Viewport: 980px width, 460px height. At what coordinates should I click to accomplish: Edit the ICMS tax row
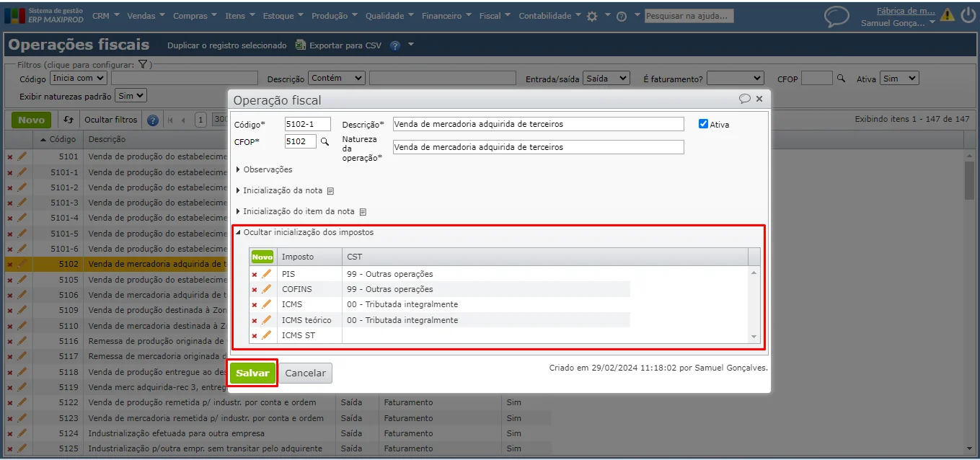coord(267,304)
